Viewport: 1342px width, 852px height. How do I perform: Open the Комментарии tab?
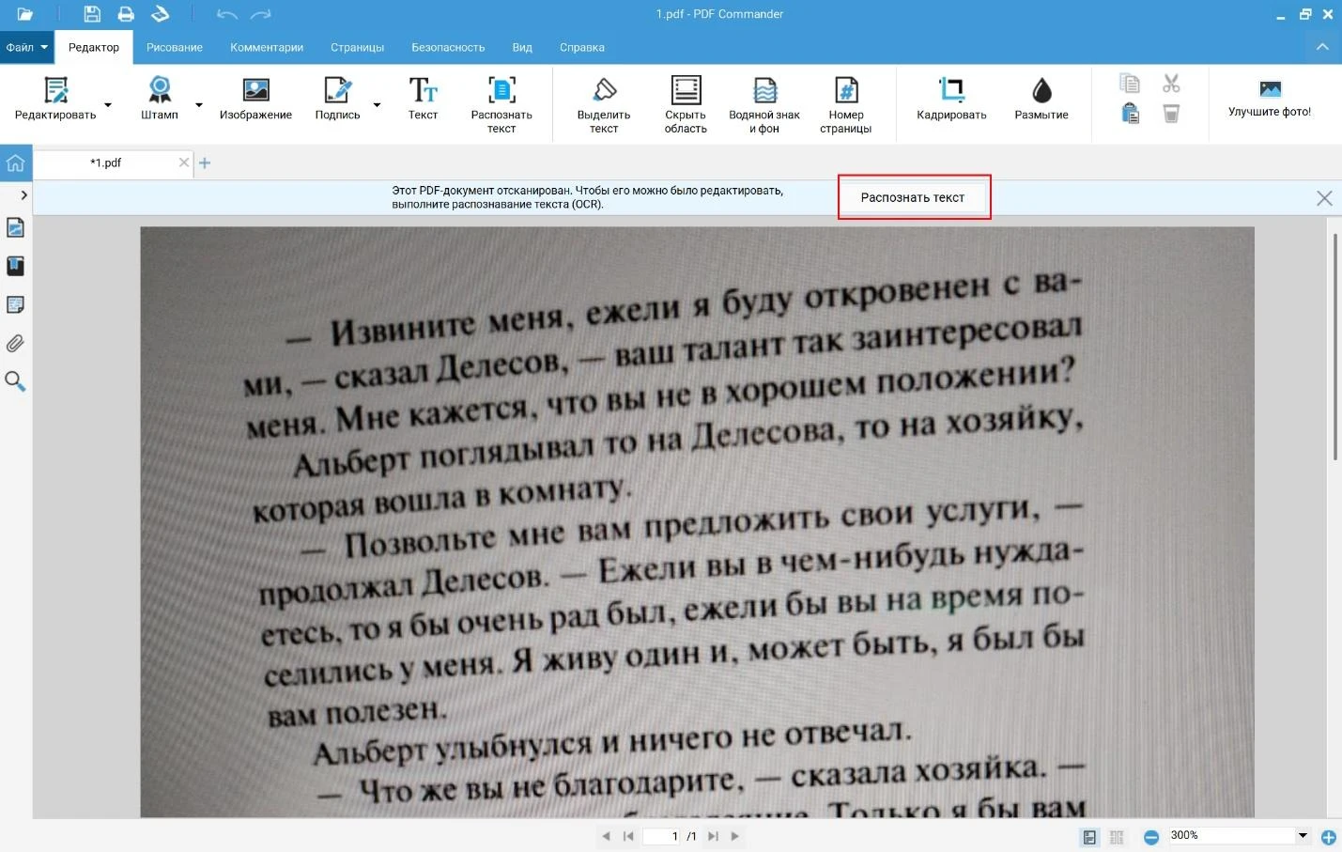point(267,47)
